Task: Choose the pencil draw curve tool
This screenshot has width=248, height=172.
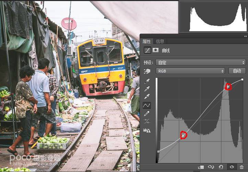Action: [x=147, y=113]
